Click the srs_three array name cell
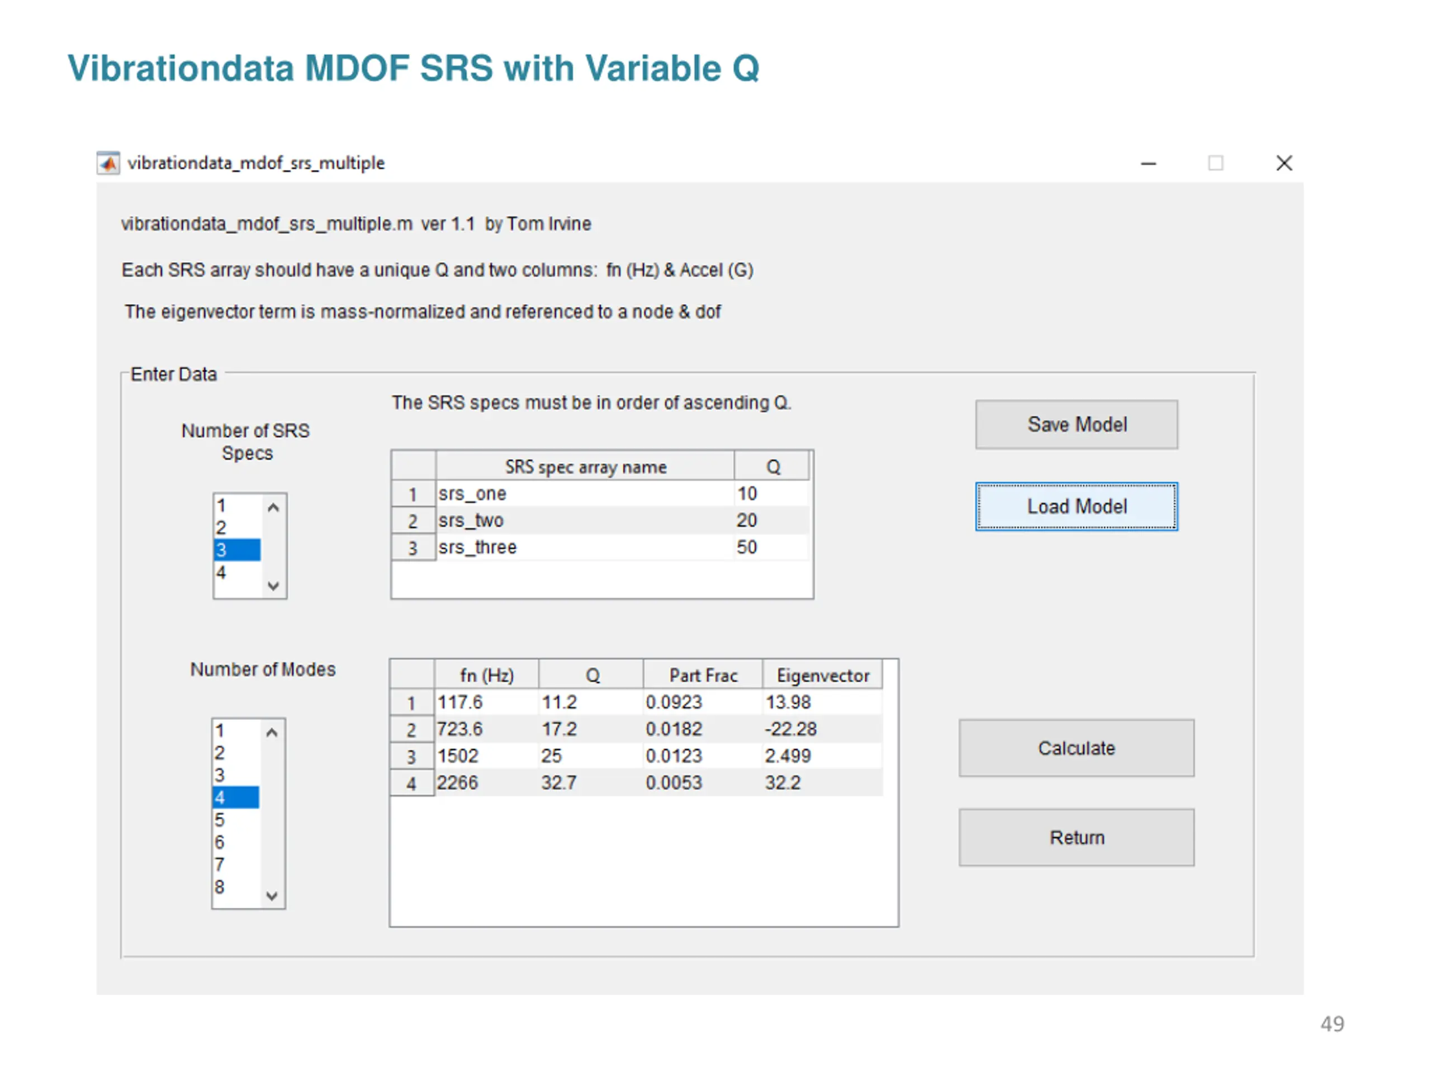Screen dimensions: 1431x1073 [x=585, y=547]
